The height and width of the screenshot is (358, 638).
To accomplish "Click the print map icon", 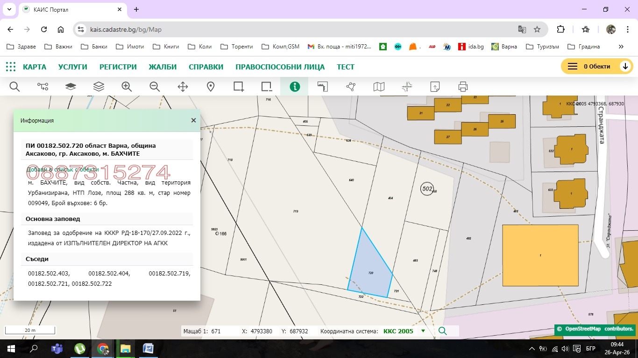I will click(463, 87).
